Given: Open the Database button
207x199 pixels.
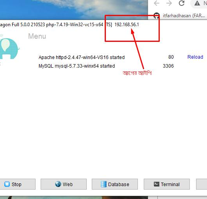Looking at the screenshot, I should coord(115,184).
